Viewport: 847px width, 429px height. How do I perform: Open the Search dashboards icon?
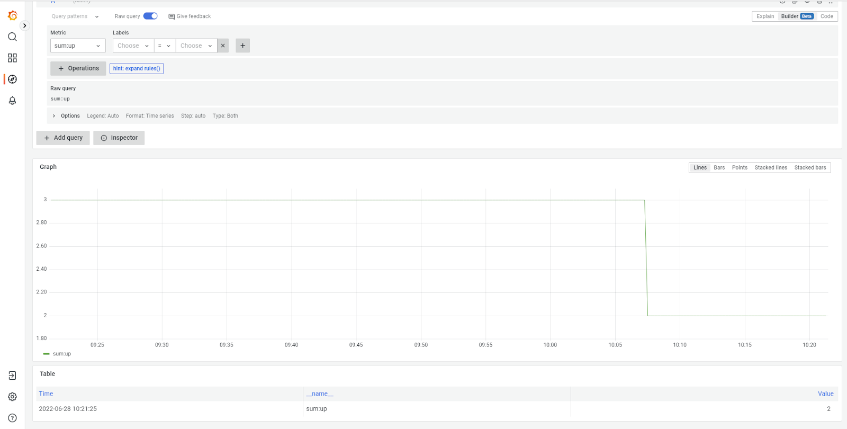point(12,37)
